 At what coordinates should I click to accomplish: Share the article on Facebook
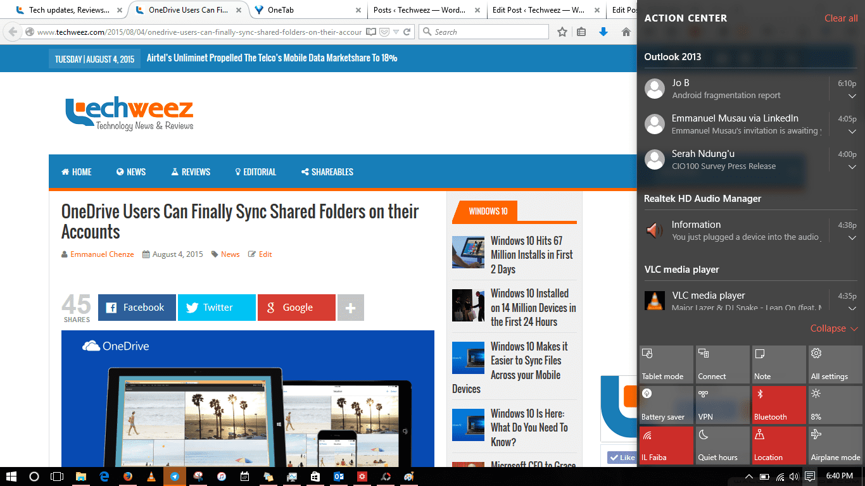point(137,308)
